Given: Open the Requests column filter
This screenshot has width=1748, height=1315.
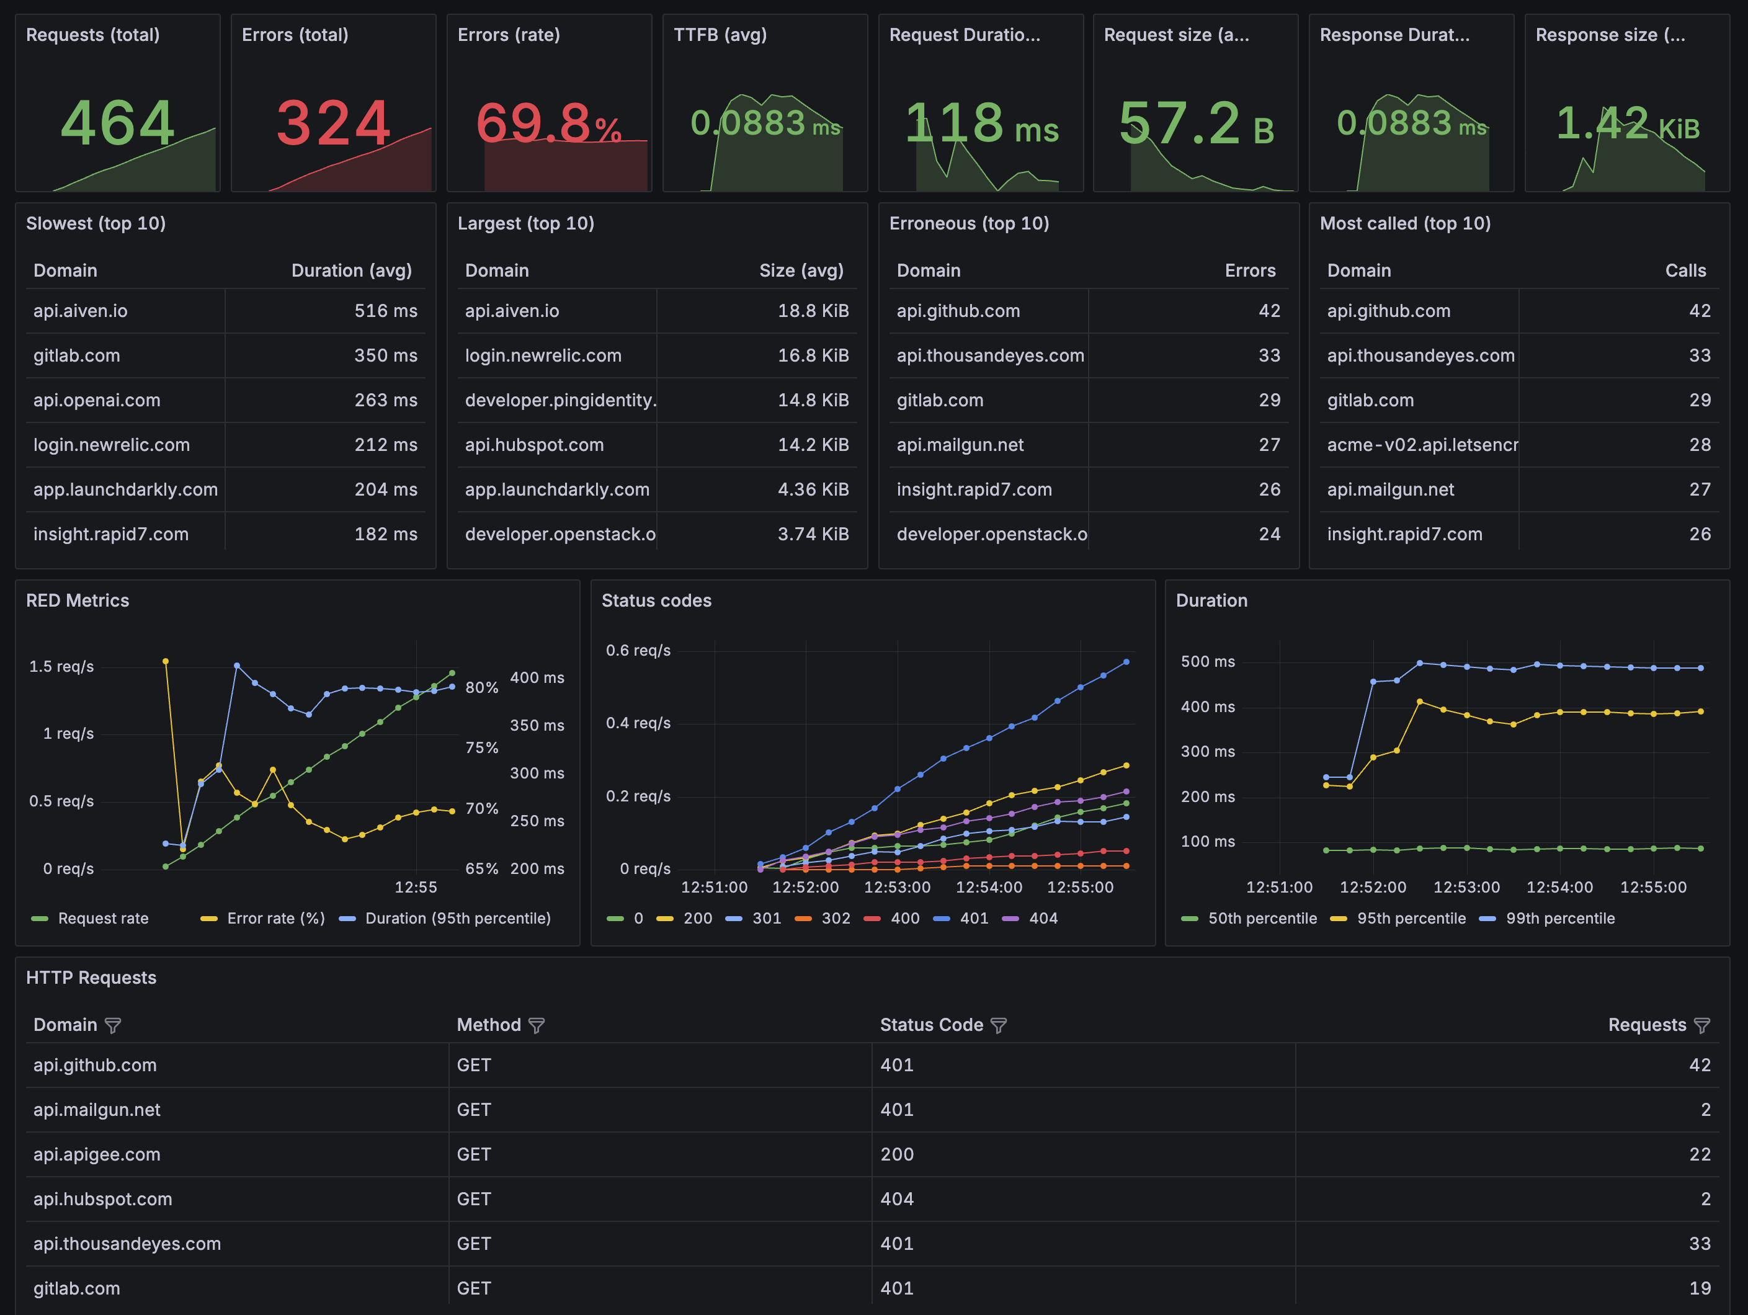Looking at the screenshot, I should pyautogui.click(x=1701, y=1025).
